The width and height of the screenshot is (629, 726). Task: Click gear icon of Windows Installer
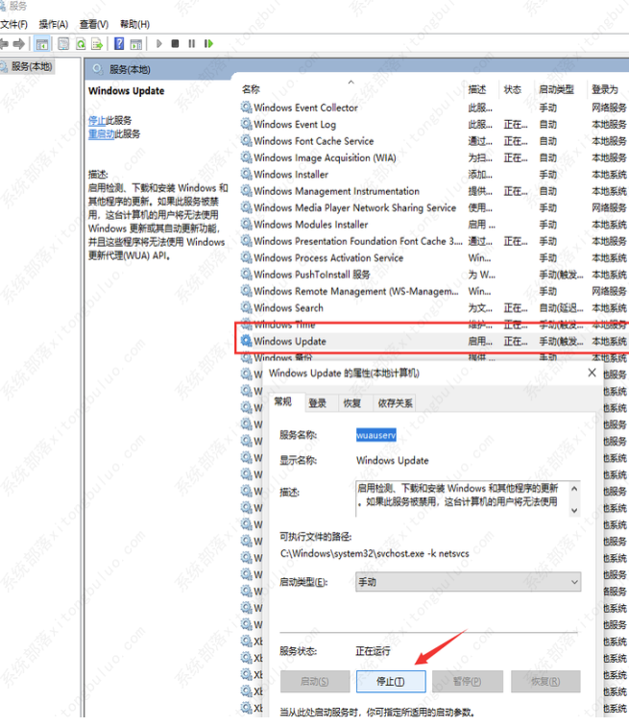246,174
